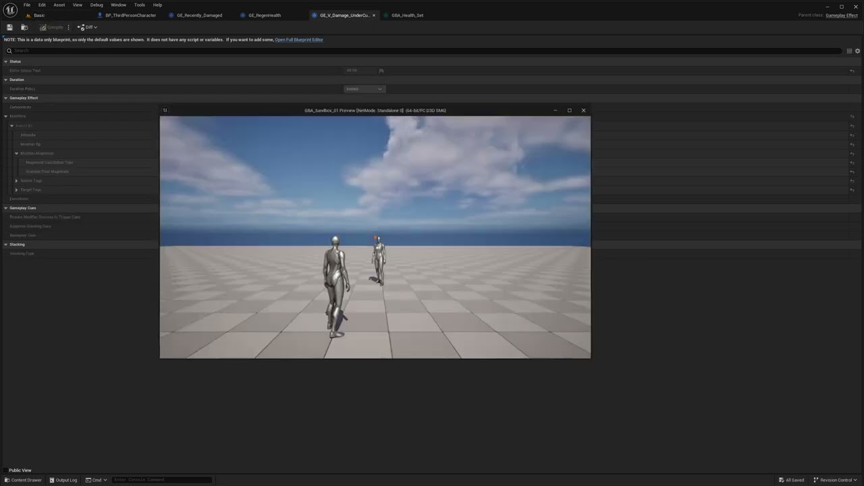The image size is (864, 486).
Task: Open the Window menu
Action: (118, 5)
